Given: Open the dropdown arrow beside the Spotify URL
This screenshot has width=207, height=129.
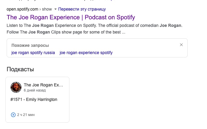Looking at the screenshot, I should tap(56, 9).
